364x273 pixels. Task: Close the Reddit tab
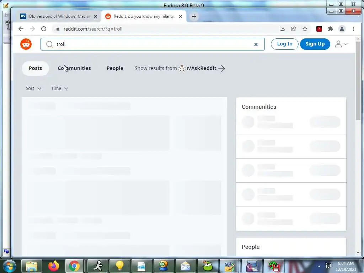click(181, 16)
